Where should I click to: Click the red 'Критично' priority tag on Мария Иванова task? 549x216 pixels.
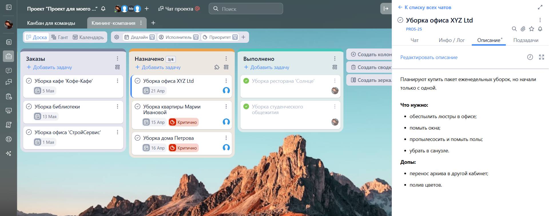click(x=184, y=122)
